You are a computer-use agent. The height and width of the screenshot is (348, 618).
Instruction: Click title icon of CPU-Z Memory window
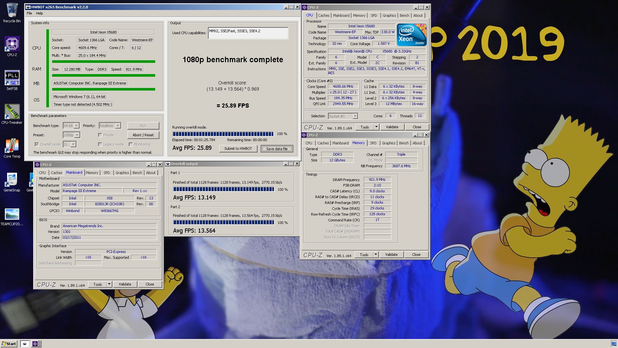point(304,135)
